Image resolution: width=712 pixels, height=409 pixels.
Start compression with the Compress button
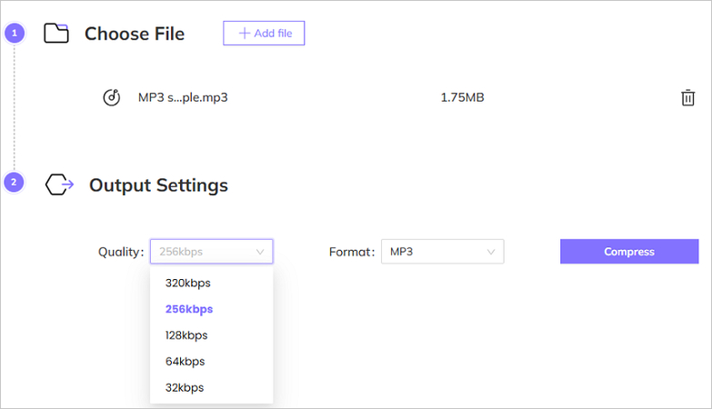pos(629,252)
